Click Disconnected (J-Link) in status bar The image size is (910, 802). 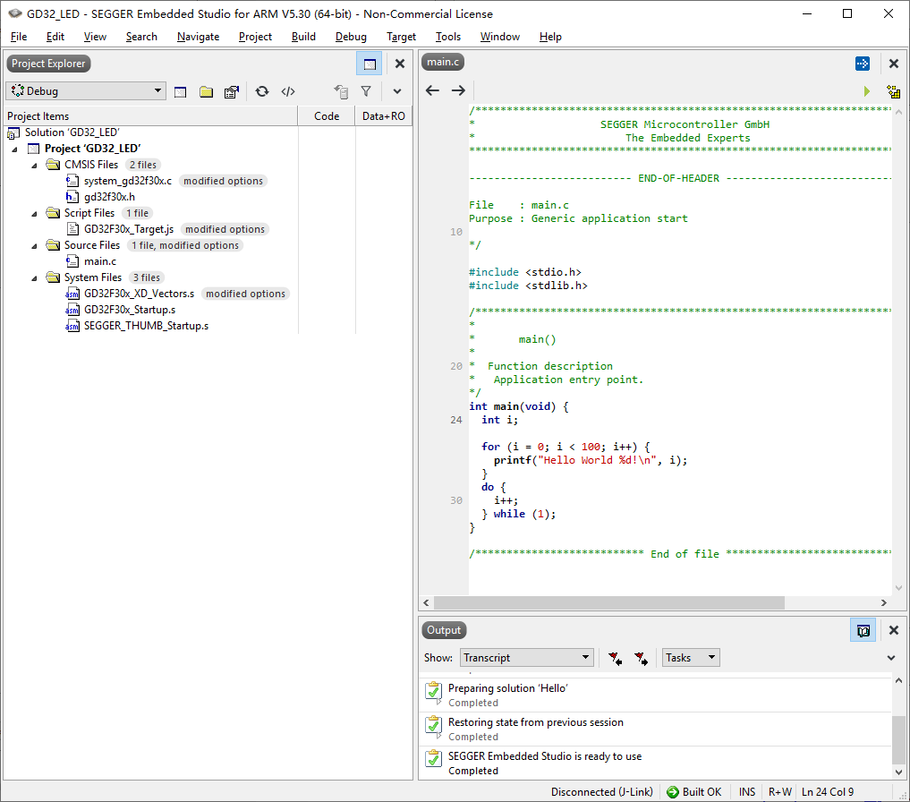[602, 791]
